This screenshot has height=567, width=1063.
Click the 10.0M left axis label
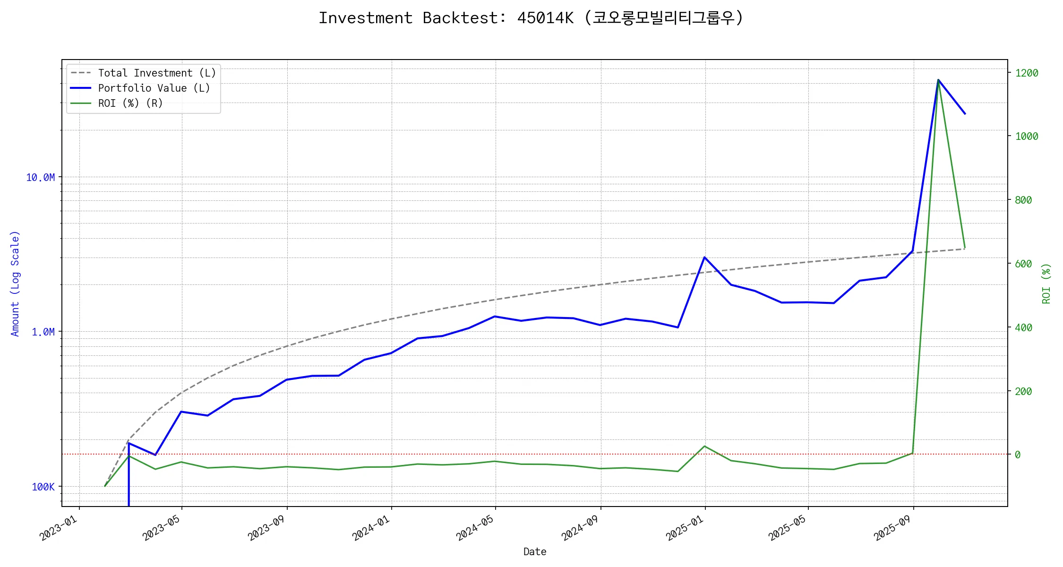[41, 178]
